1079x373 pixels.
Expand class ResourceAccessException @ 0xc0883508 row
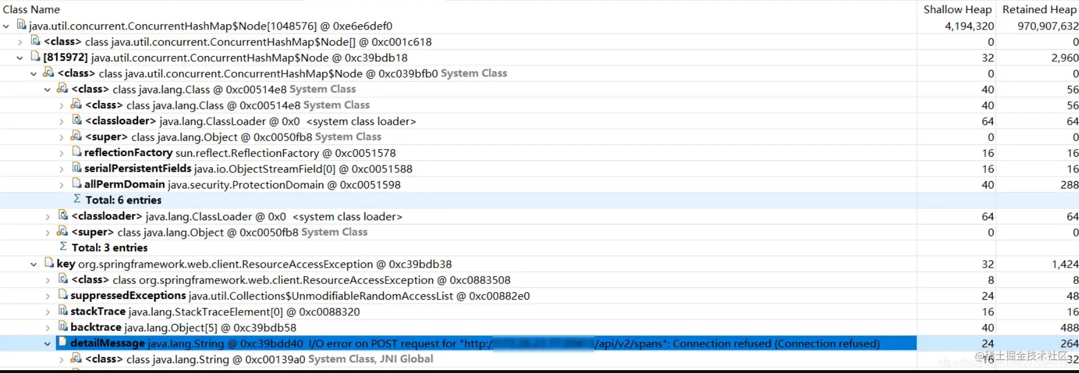tap(47, 280)
